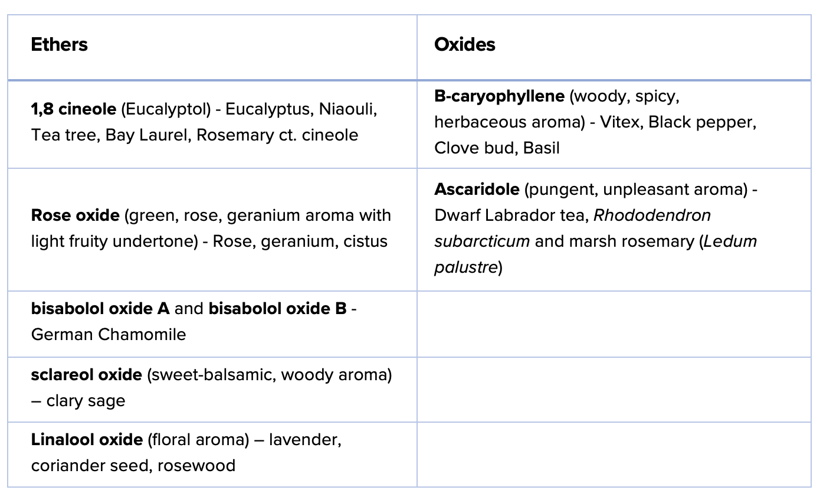The height and width of the screenshot is (503, 833).
Task: Click the empty Oxides cell beside bisabolol oxide
Action: coord(614,324)
